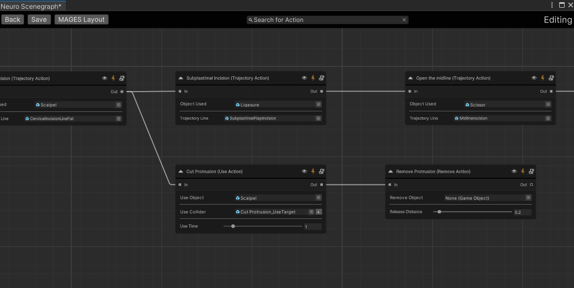Click lightning bolt on Open the midline node

point(543,78)
